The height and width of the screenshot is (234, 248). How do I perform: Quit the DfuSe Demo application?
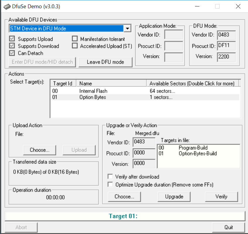tap(229, 227)
